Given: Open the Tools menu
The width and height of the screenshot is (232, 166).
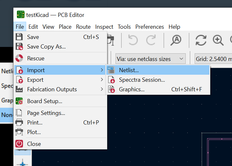Looking at the screenshot, I should pyautogui.click(x=124, y=27).
